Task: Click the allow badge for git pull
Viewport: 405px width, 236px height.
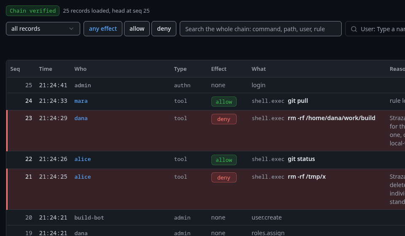Action: click(x=224, y=102)
